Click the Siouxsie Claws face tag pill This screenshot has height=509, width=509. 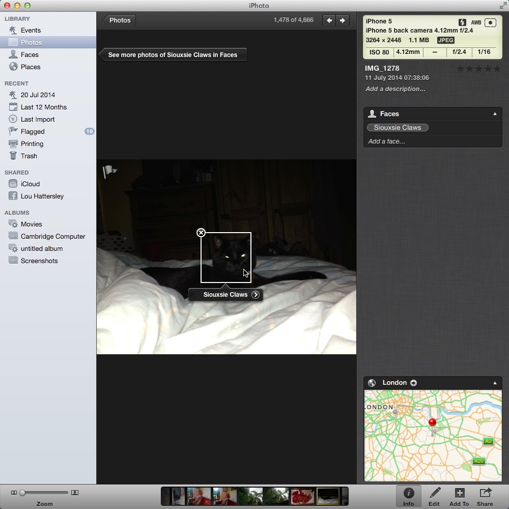pyautogui.click(x=398, y=128)
